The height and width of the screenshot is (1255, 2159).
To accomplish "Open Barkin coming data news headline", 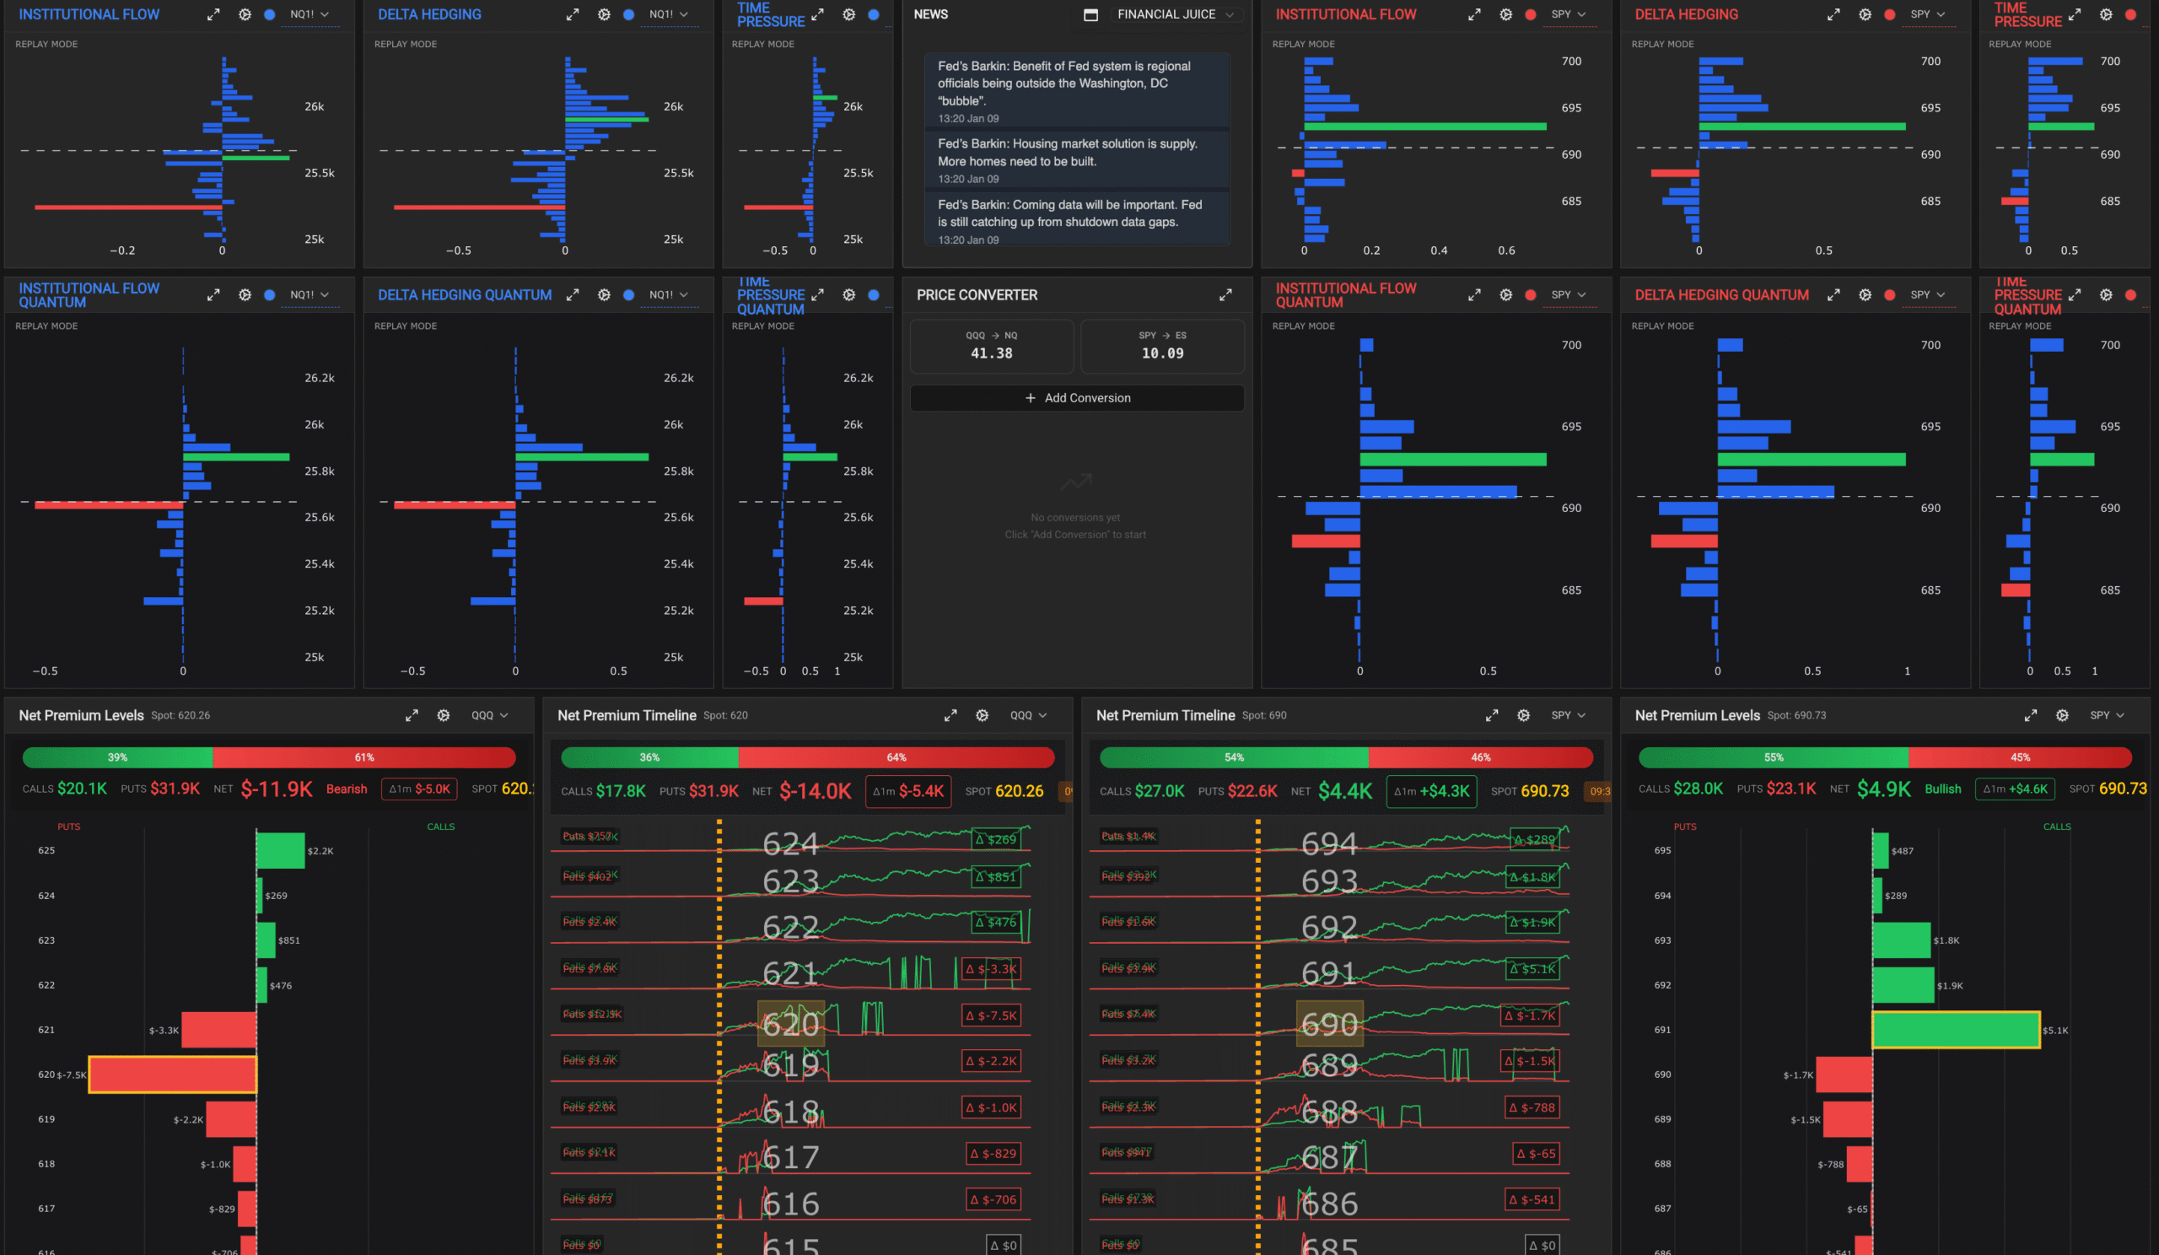I will tap(1077, 221).
